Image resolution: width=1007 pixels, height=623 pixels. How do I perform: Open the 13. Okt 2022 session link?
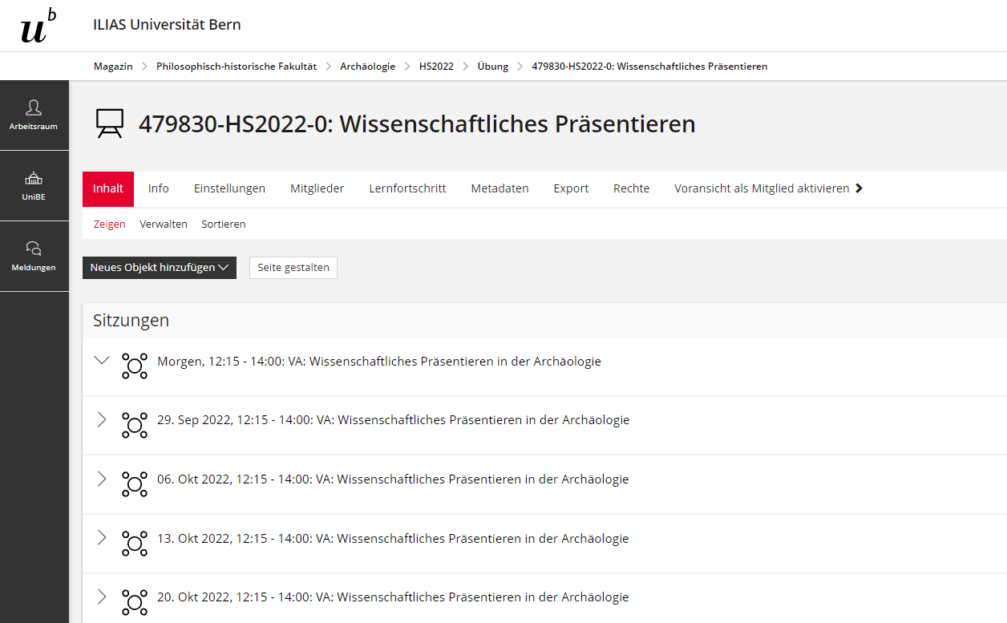click(x=393, y=539)
